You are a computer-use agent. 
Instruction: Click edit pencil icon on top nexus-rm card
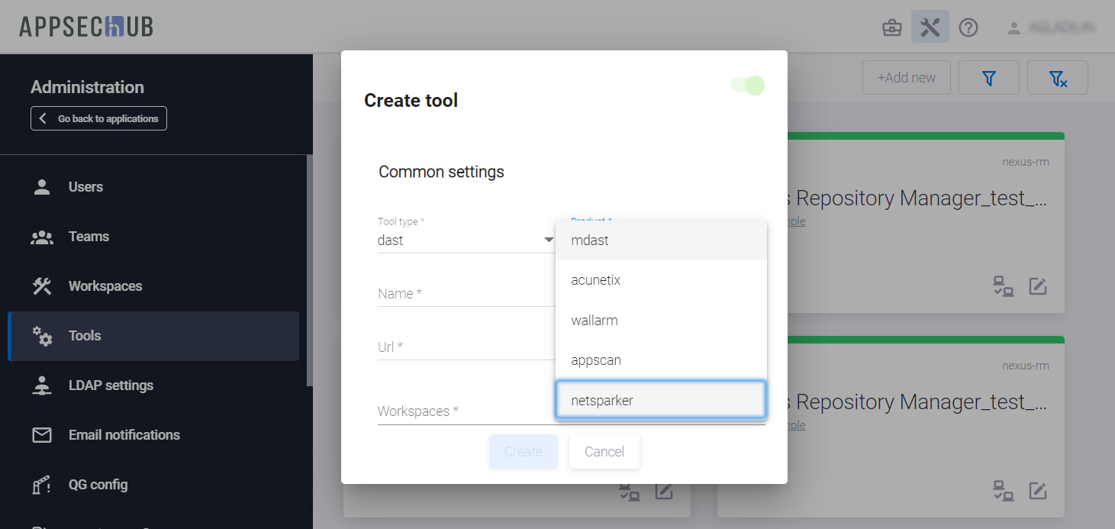[1037, 286]
